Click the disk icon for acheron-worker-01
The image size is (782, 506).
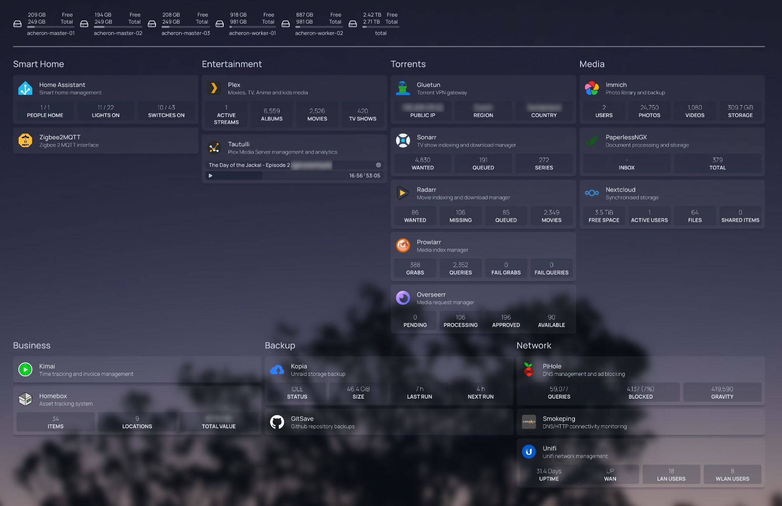click(x=220, y=24)
